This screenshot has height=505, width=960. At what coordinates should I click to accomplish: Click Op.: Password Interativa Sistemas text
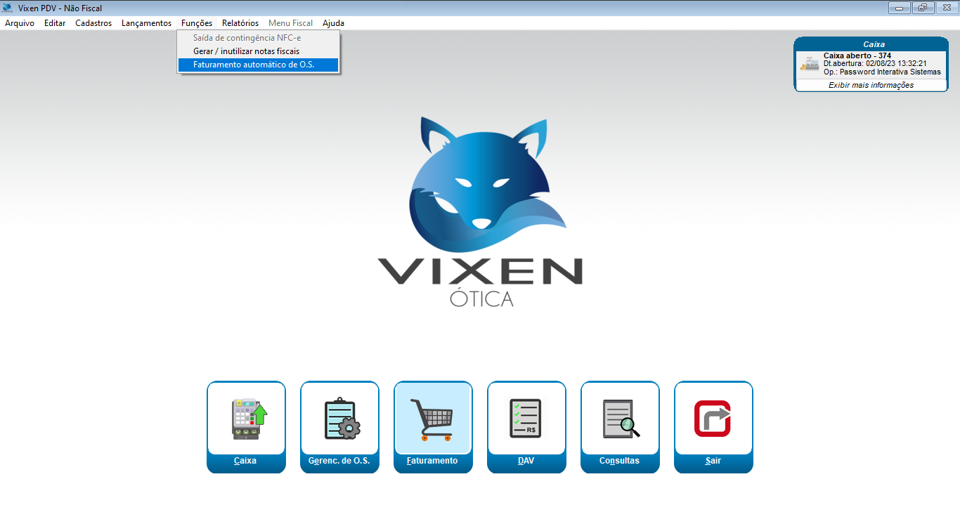click(882, 72)
